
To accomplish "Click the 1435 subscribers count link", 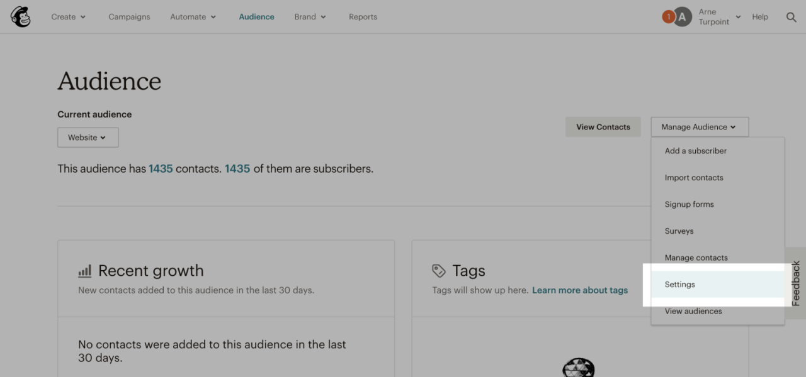I will (x=237, y=168).
